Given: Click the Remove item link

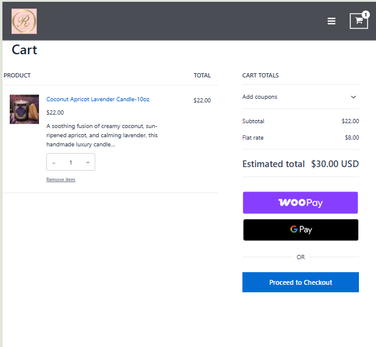Looking at the screenshot, I should (x=61, y=179).
